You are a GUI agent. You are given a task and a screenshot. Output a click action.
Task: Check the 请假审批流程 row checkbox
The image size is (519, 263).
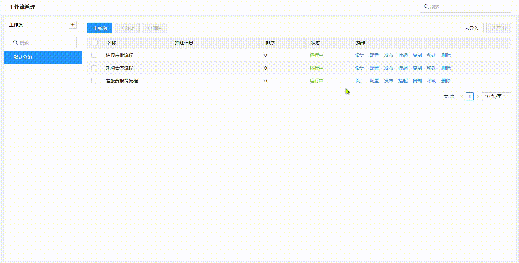pyautogui.click(x=94, y=55)
